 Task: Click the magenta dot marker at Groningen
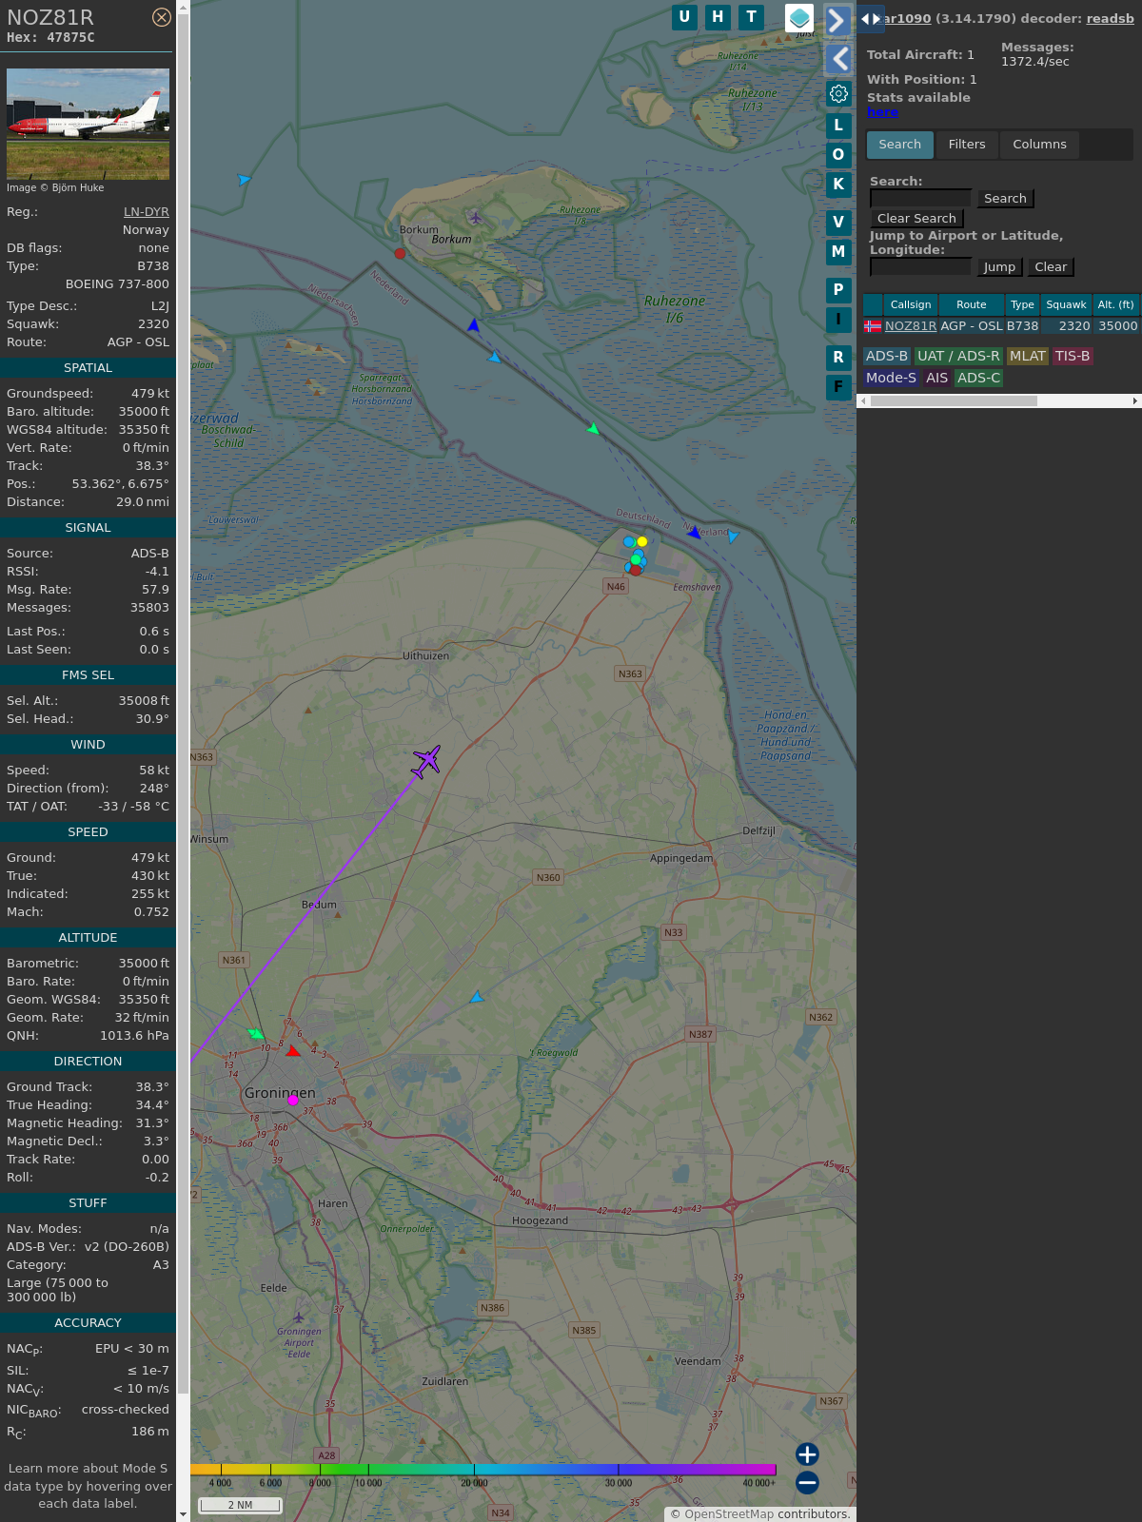click(293, 1101)
